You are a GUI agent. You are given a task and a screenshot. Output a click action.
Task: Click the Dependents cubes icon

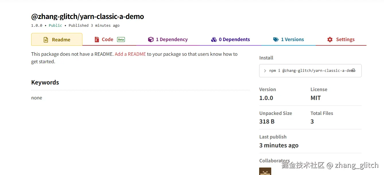[x=214, y=39]
